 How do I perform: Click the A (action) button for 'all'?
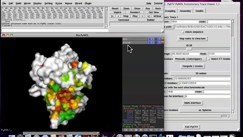pyautogui.click(x=149, y=39)
